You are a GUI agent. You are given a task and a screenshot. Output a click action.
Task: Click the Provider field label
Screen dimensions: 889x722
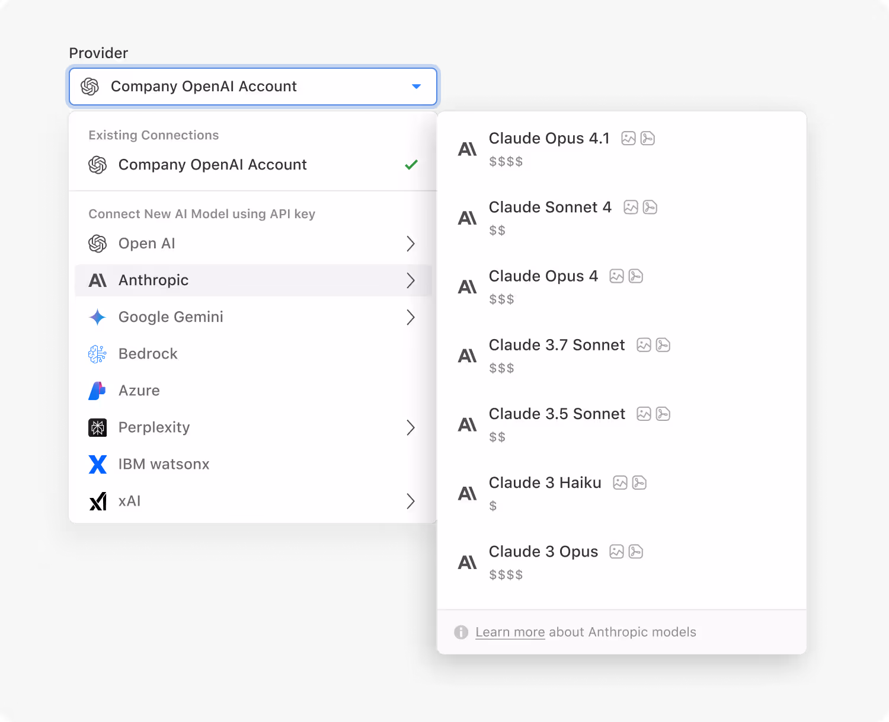98,53
